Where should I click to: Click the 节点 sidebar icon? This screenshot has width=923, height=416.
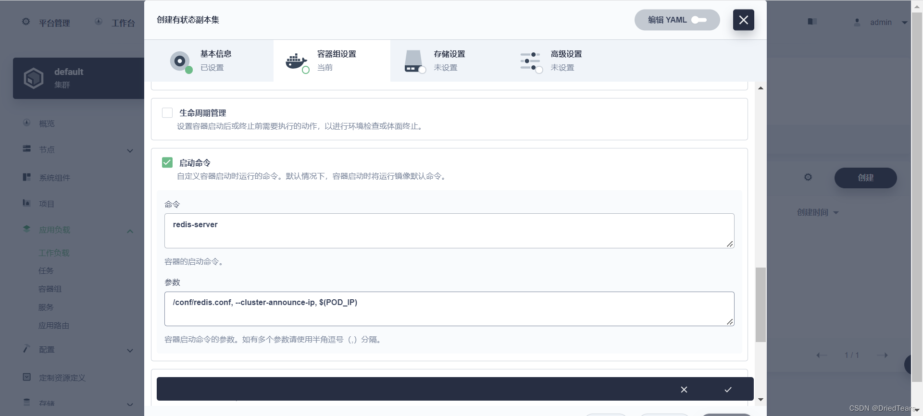coord(27,148)
